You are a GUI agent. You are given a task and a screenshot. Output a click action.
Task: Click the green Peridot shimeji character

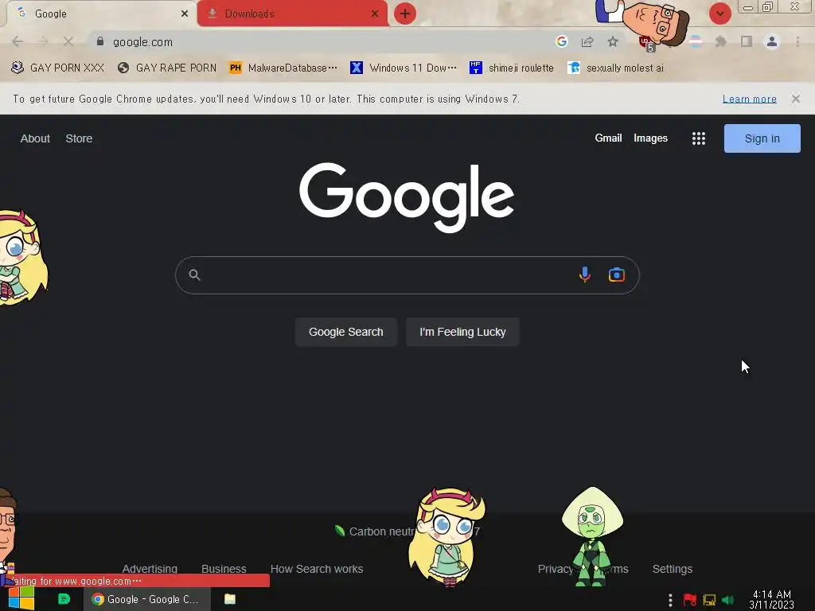[592, 536]
